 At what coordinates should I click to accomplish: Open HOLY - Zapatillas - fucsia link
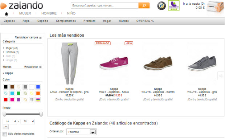point(114,92)
